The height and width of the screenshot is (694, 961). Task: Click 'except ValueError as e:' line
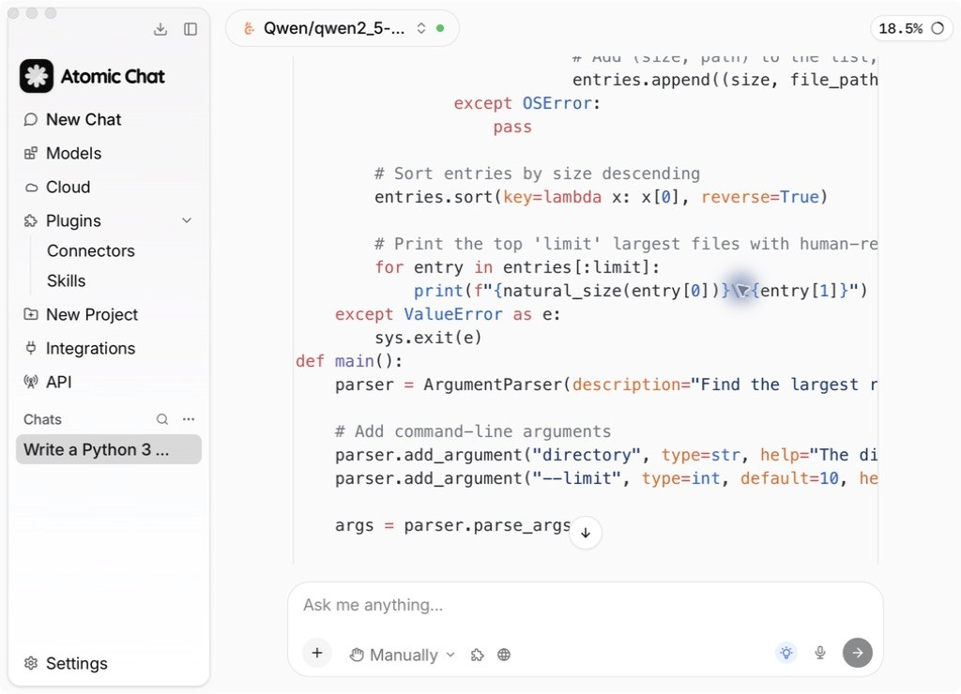448,315
